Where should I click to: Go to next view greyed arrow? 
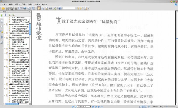tap(102, 107)
